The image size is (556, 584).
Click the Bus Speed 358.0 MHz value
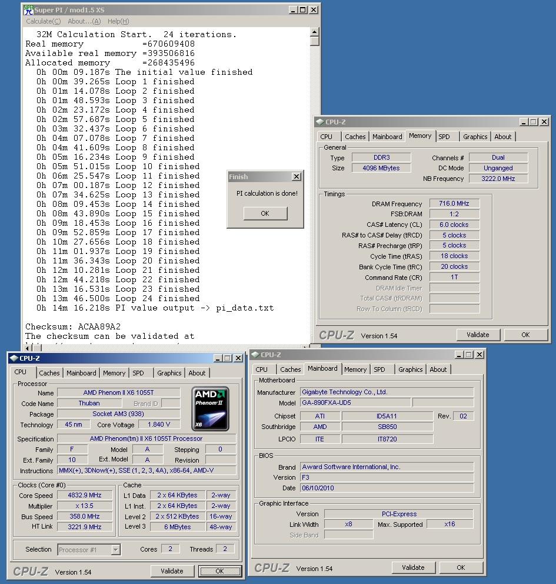tap(84, 516)
